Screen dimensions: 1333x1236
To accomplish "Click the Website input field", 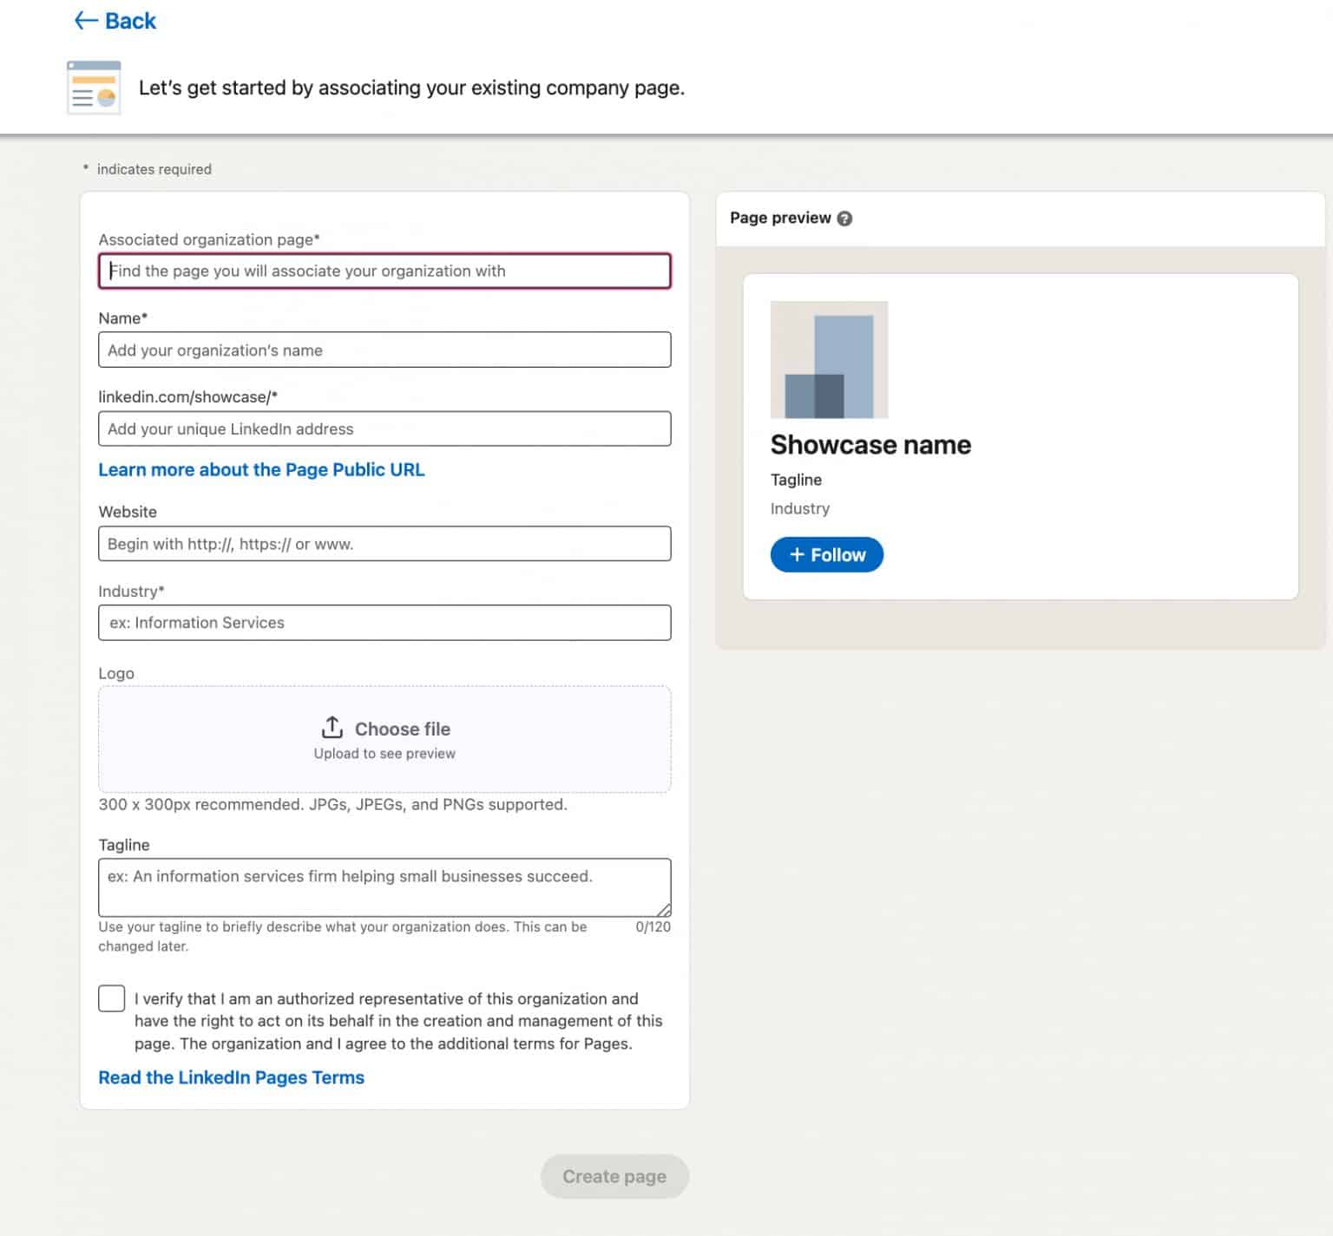I will click(x=384, y=544).
